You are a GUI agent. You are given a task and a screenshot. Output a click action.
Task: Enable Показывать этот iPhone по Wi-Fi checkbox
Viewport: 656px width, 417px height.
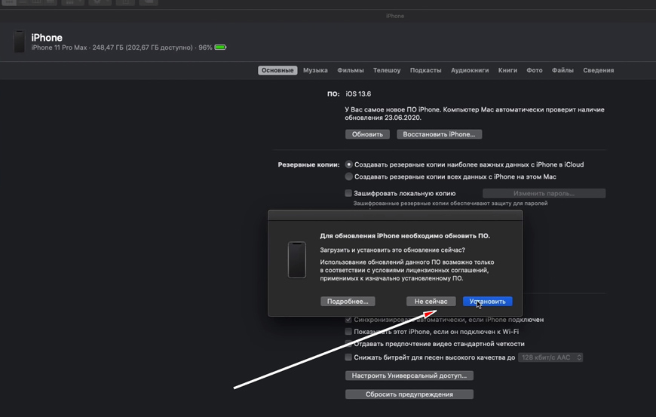348,332
